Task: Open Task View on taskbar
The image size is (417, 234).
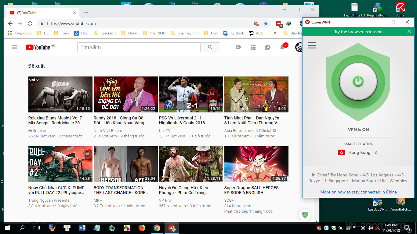Action: click(37, 228)
